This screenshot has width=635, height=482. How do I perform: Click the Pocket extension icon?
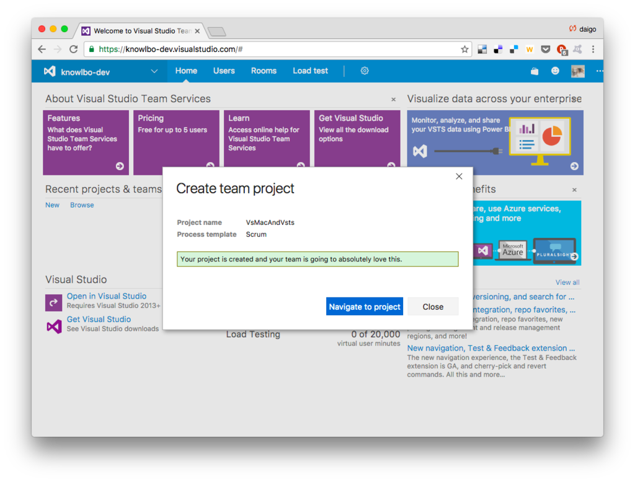(546, 50)
